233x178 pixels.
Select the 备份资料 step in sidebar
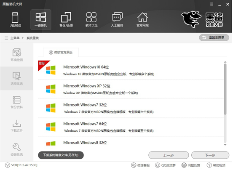point(17,102)
